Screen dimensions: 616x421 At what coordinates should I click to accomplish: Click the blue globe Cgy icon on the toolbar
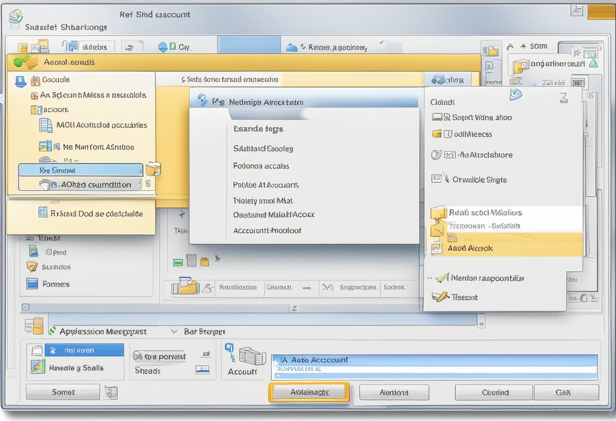point(163,47)
